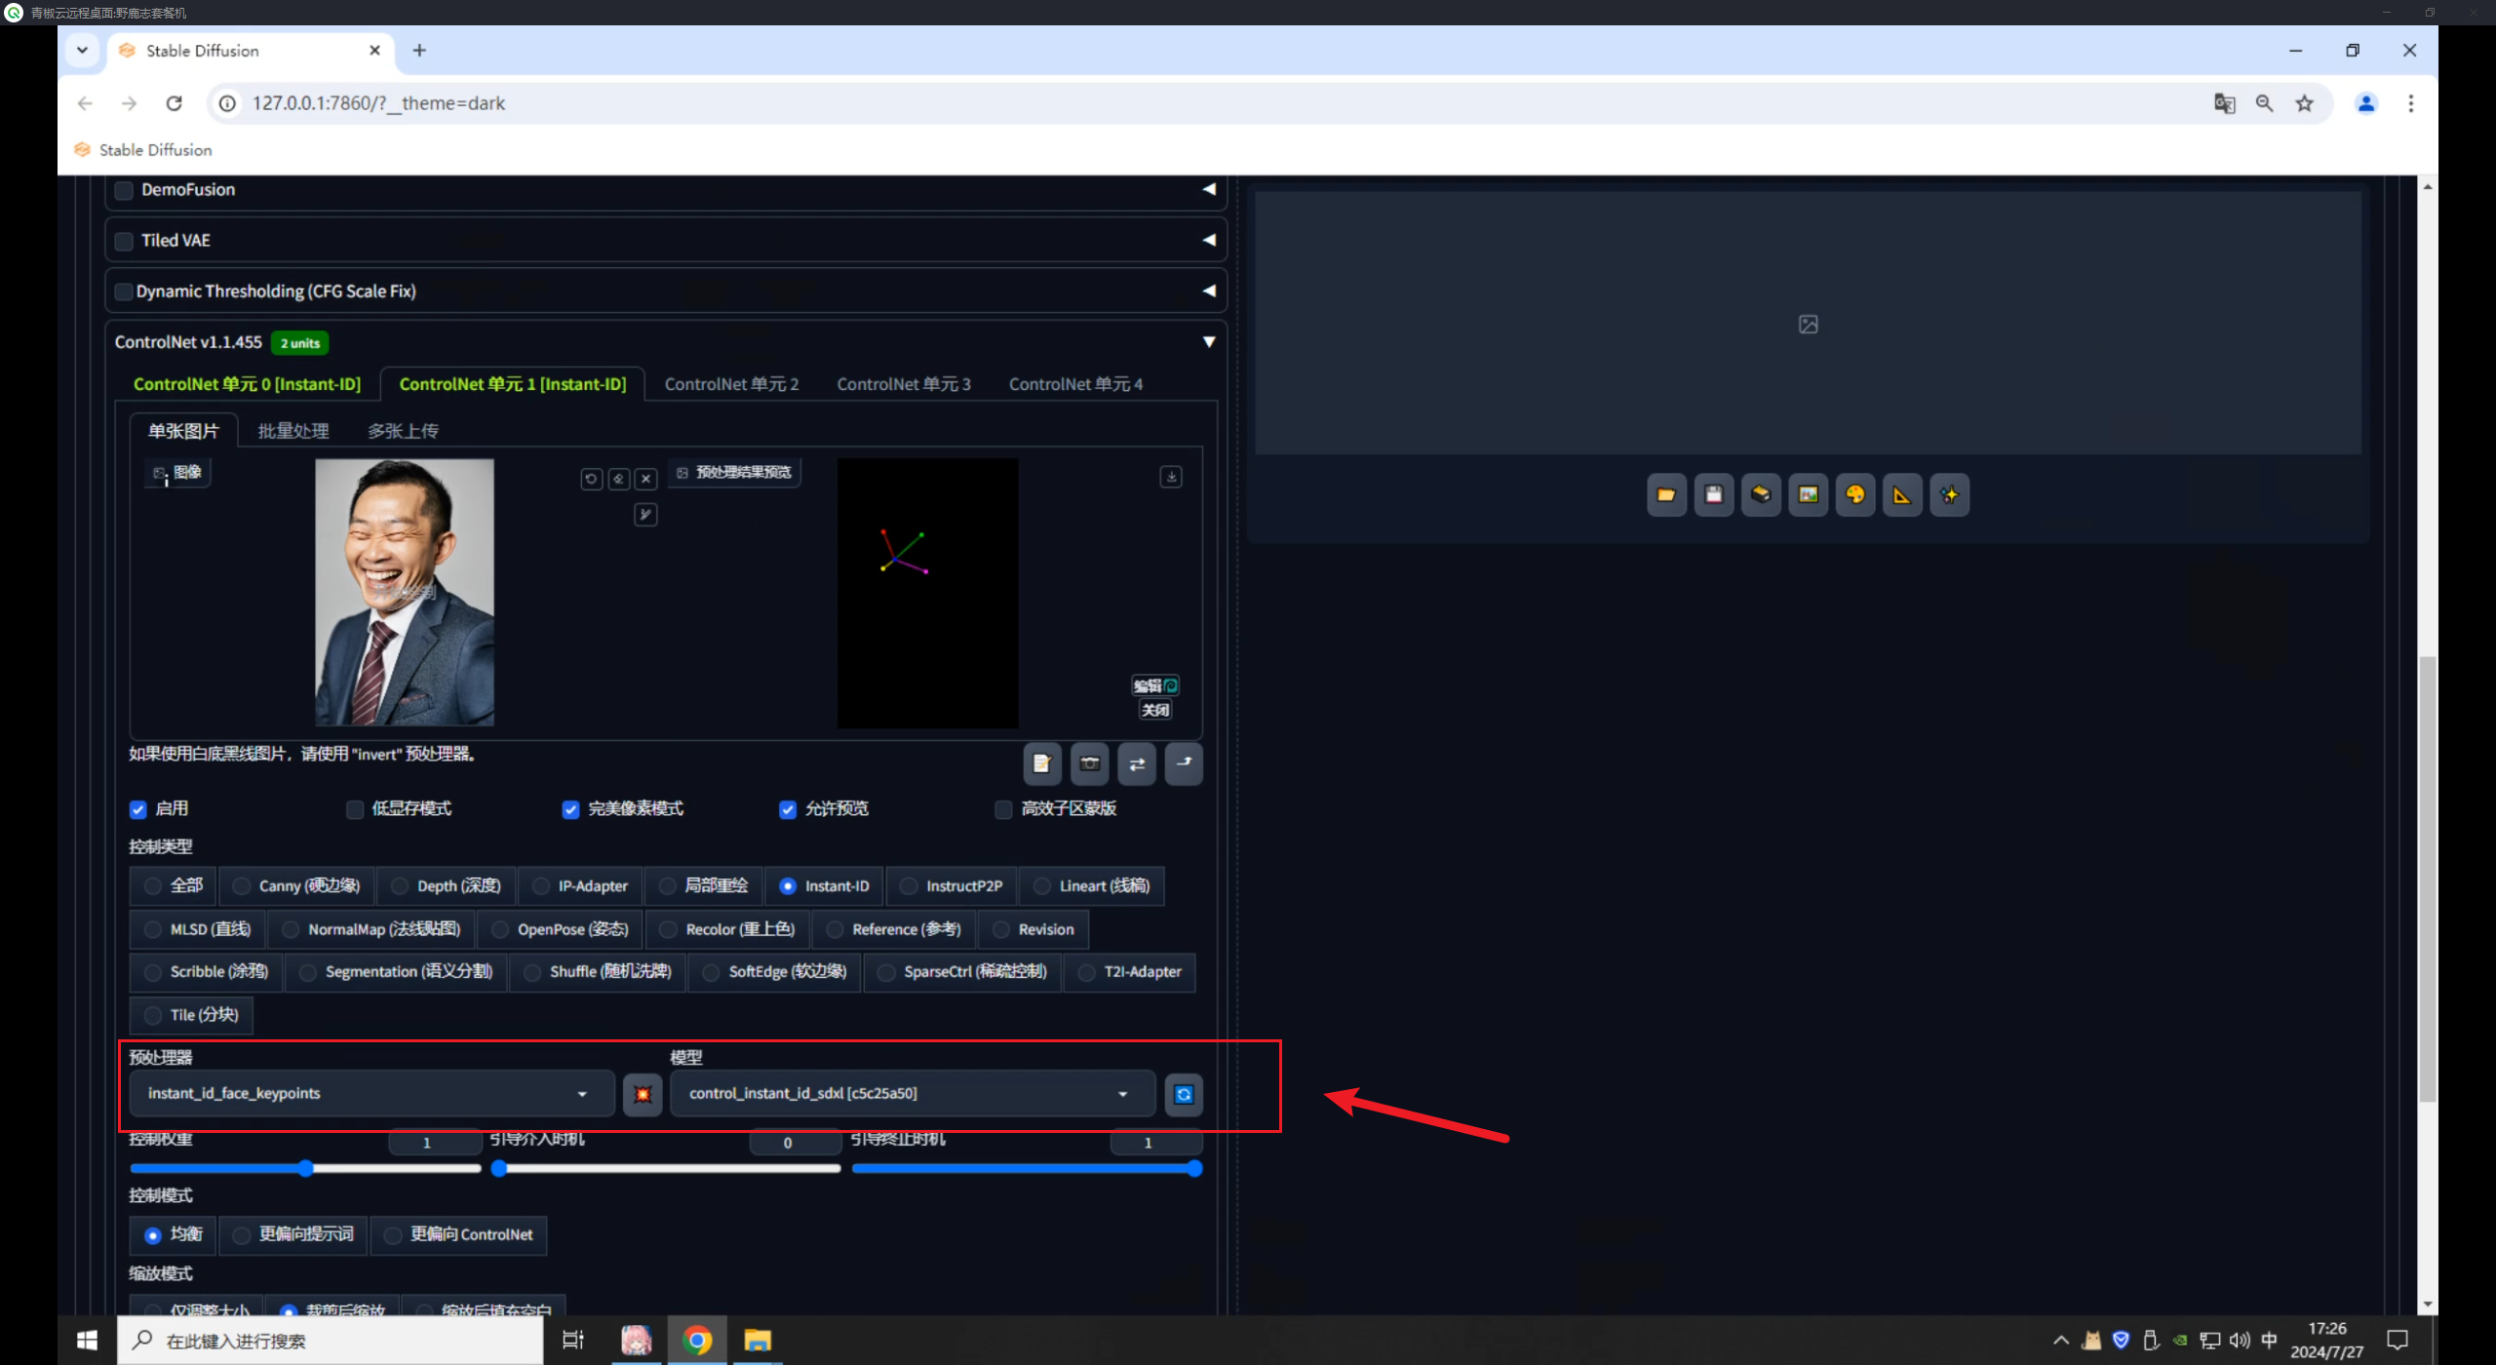Open the 多张上传 tab

tap(403, 431)
